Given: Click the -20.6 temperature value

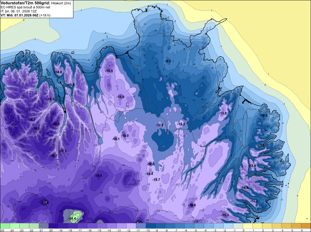Looking at the screenshot, I should pyautogui.click(x=45, y=203).
